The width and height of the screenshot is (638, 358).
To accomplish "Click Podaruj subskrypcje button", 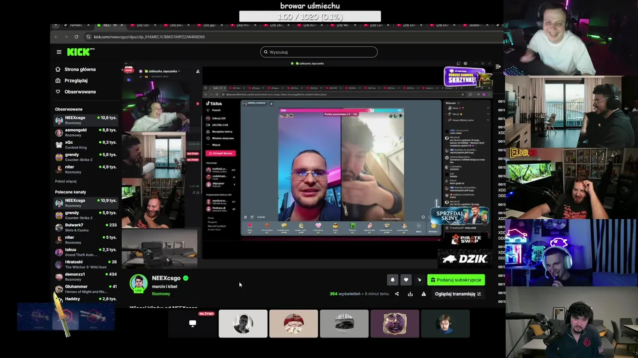I will click(x=456, y=280).
